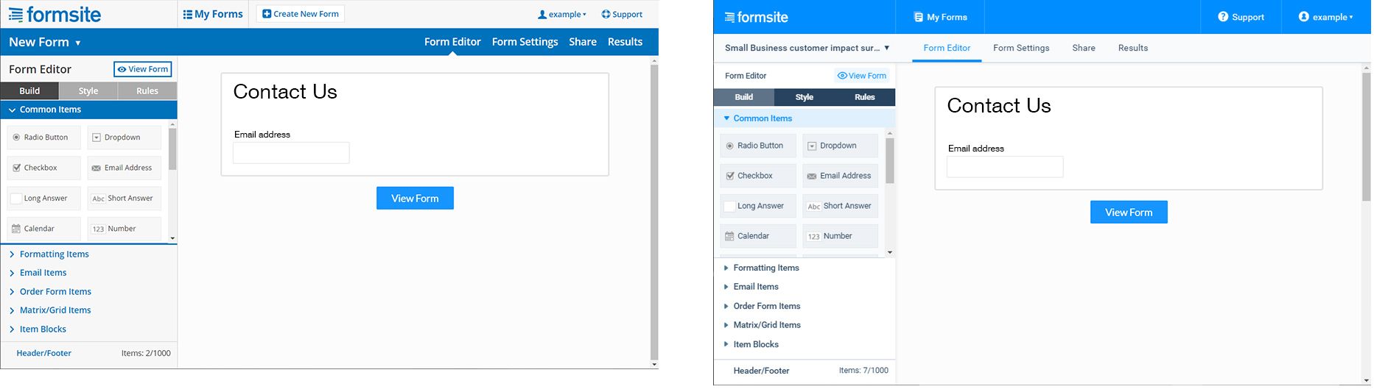Screen dimensions: 1374x392
Task: Select Long Answer item in old-style palette
Action: click(43, 199)
